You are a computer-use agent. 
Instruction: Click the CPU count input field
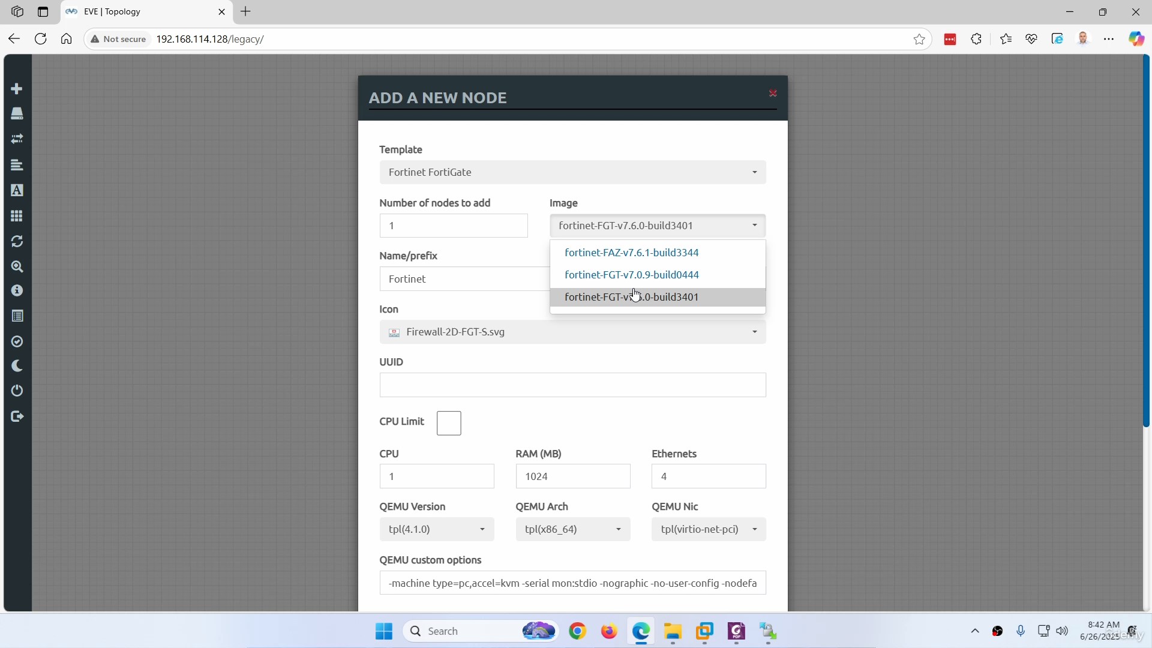point(437,476)
